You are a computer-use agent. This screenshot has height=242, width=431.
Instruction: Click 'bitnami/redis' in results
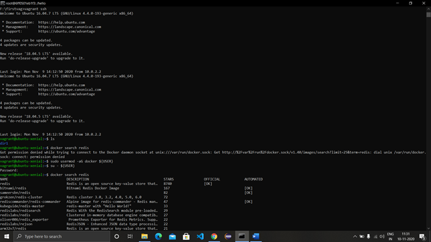[13, 188]
